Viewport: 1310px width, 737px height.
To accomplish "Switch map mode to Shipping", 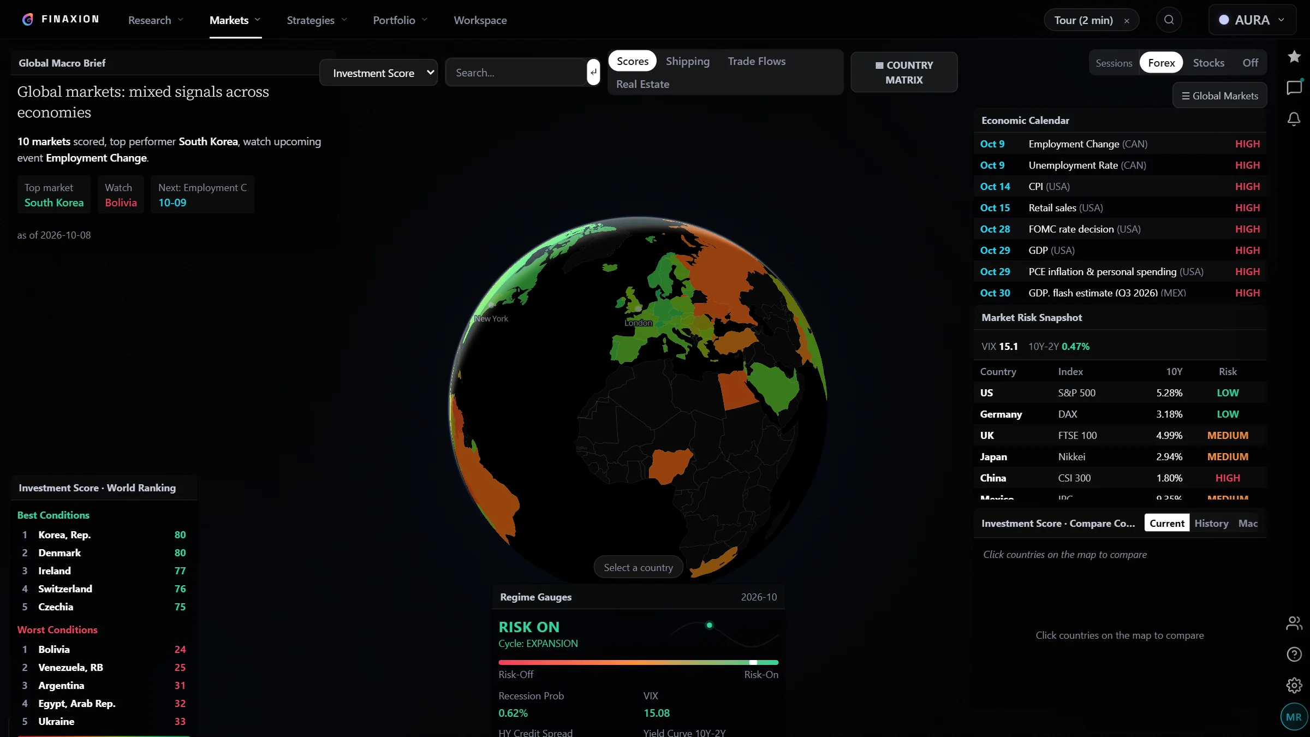I will 688,61.
